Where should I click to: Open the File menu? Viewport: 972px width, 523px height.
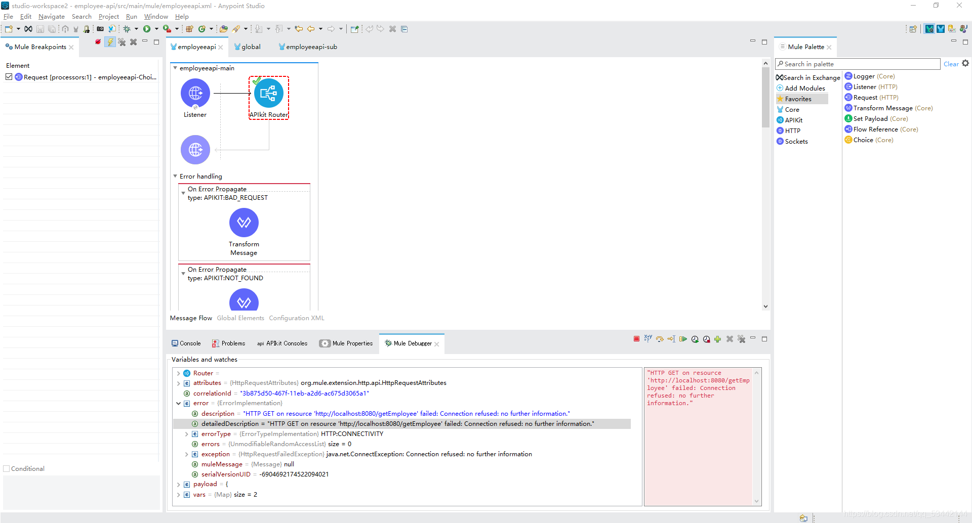pos(8,17)
